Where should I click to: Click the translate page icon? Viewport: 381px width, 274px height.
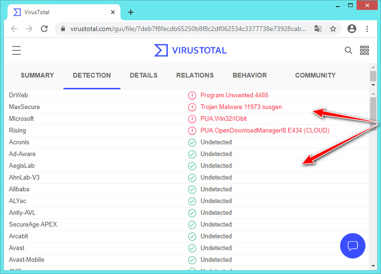pyautogui.click(x=318, y=29)
